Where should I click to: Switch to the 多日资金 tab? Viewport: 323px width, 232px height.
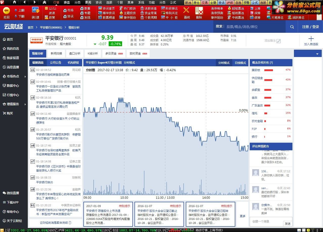[x=113, y=53]
